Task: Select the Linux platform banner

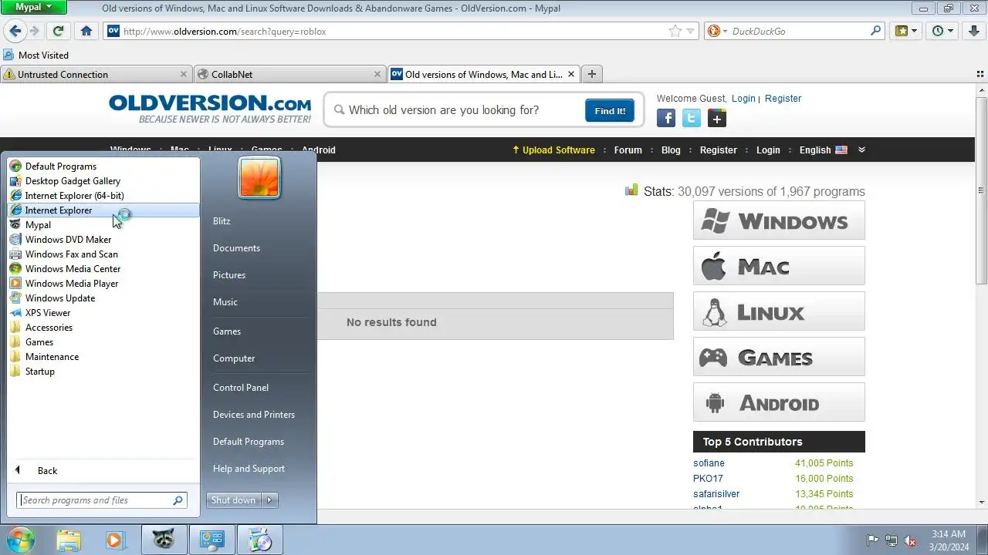Action: (x=779, y=311)
